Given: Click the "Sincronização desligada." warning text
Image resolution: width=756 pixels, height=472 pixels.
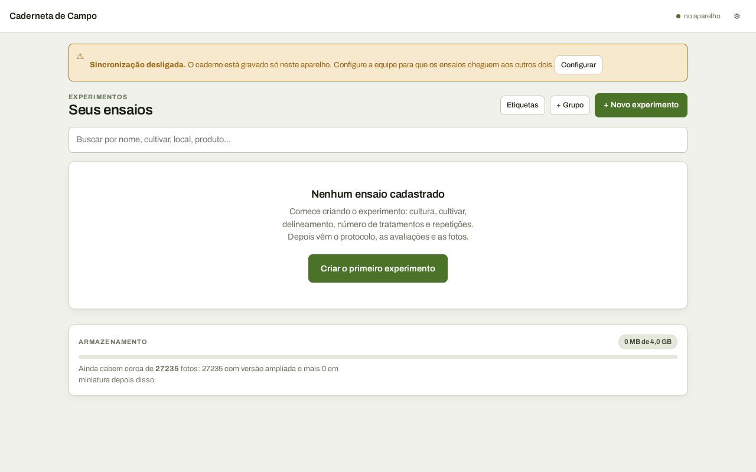Looking at the screenshot, I should click(x=138, y=65).
